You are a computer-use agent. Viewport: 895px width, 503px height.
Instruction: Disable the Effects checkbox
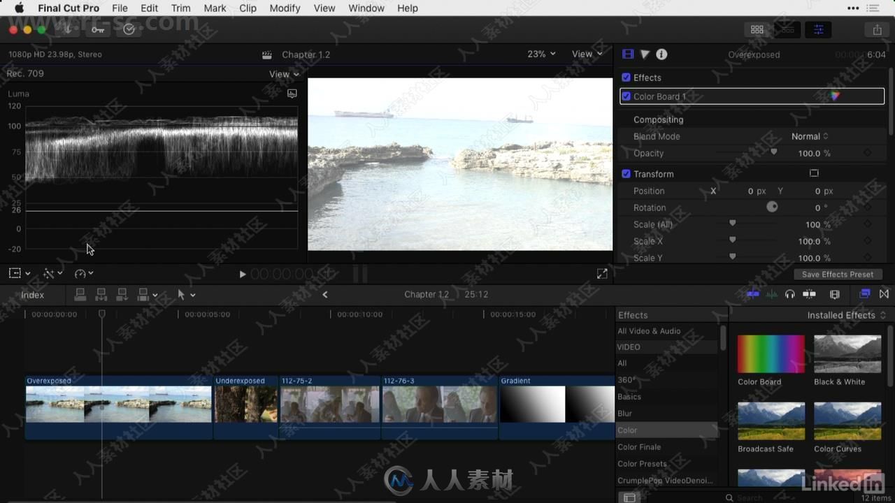tap(626, 78)
